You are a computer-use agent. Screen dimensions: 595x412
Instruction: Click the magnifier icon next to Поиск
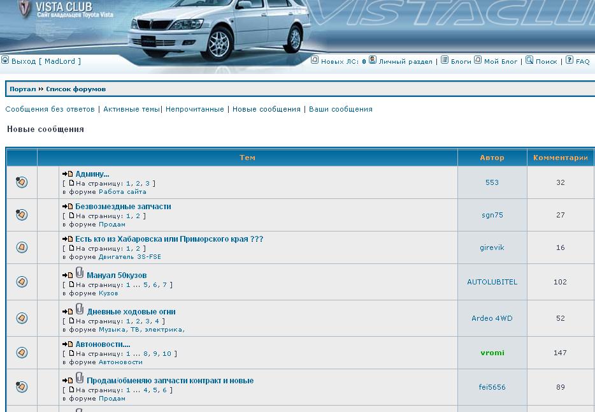(x=529, y=61)
